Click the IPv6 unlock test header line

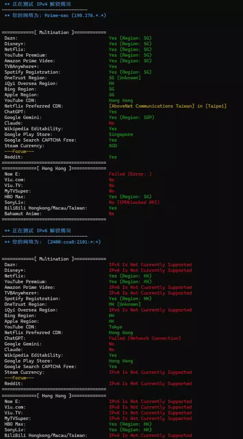pos(38,230)
